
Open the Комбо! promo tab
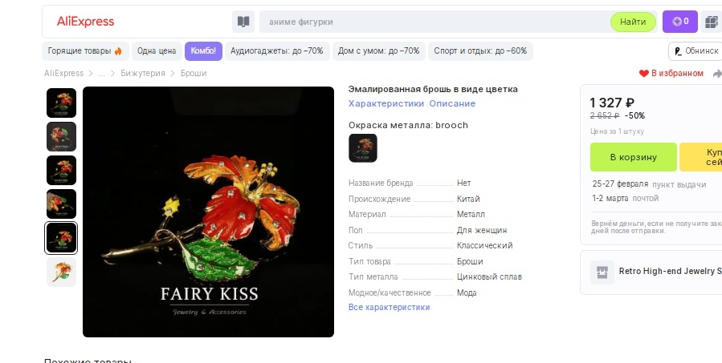203,51
